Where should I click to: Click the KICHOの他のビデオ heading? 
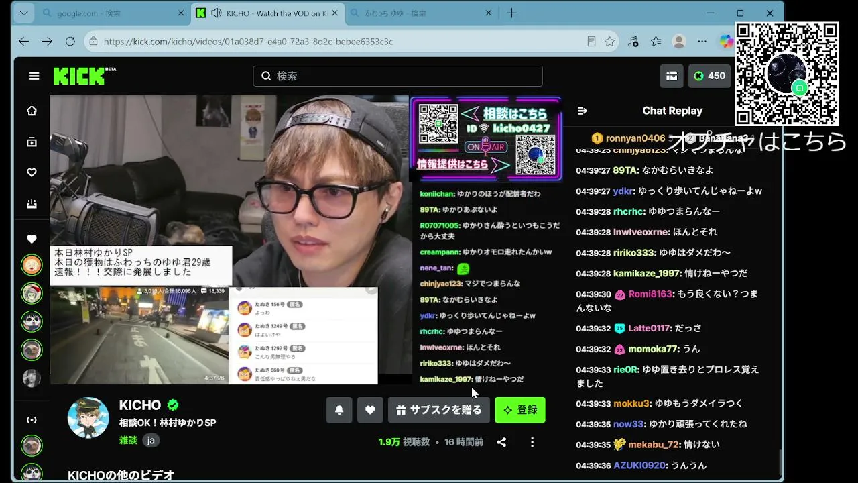[x=121, y=475]
